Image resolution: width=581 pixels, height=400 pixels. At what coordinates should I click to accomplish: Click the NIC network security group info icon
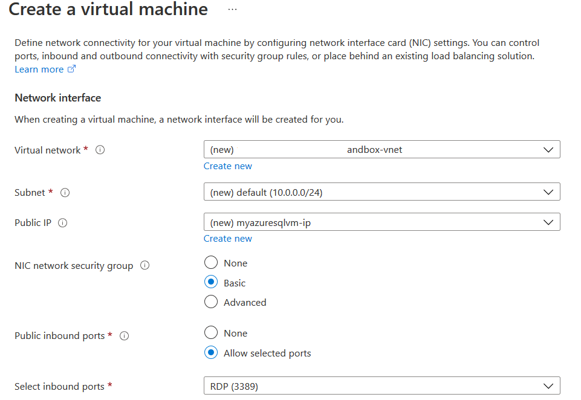coord(144,266)
